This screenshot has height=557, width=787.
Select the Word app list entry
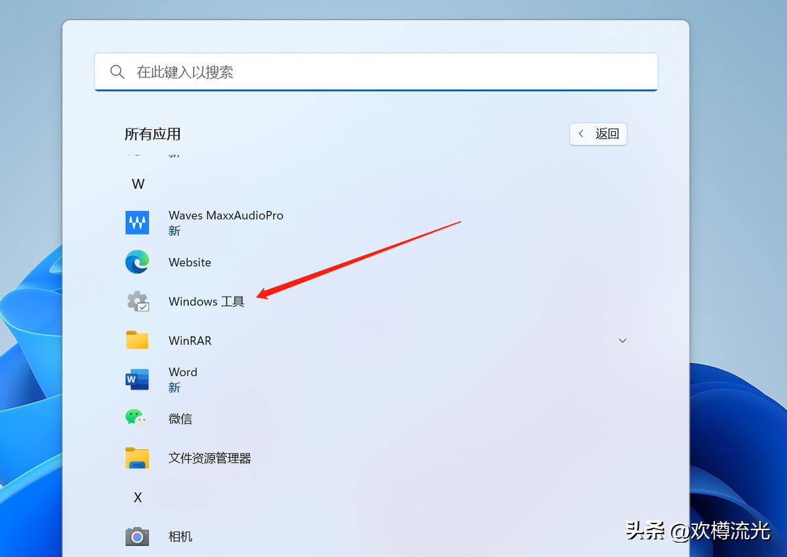pos(182,372)
